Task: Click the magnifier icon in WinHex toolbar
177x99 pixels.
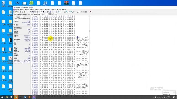Action: click(x=73, y=12)
